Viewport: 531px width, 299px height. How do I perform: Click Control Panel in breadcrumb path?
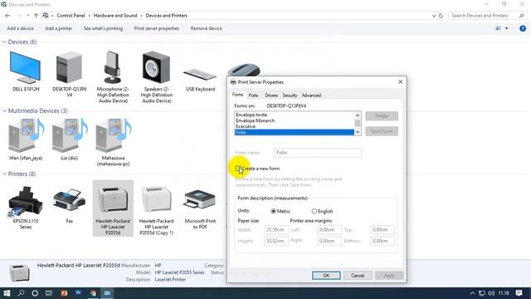click(x=71, y=16)
